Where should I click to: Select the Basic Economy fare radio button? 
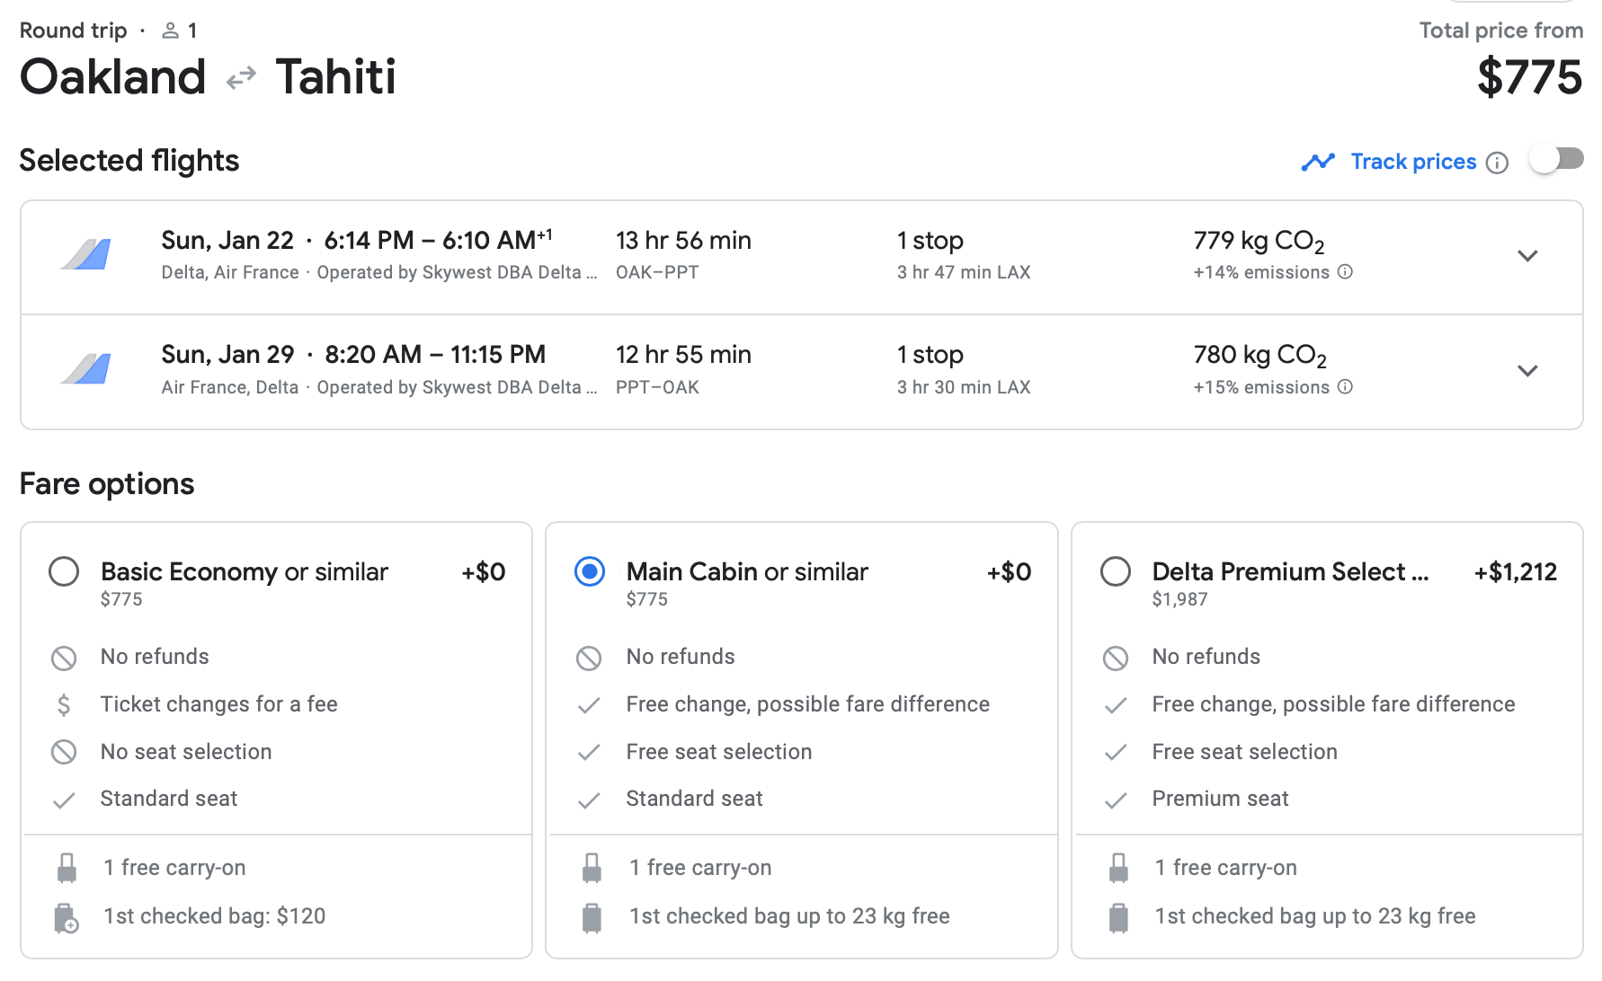(x=64, y=572)
